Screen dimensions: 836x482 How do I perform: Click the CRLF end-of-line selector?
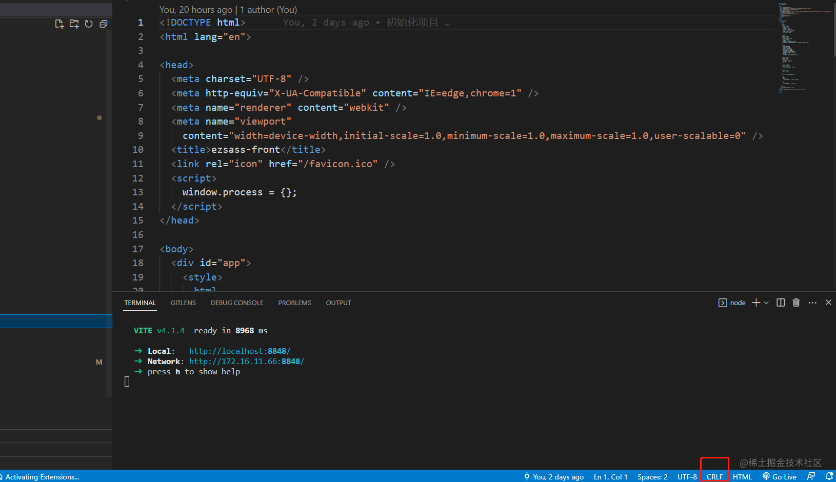(714, 476)
